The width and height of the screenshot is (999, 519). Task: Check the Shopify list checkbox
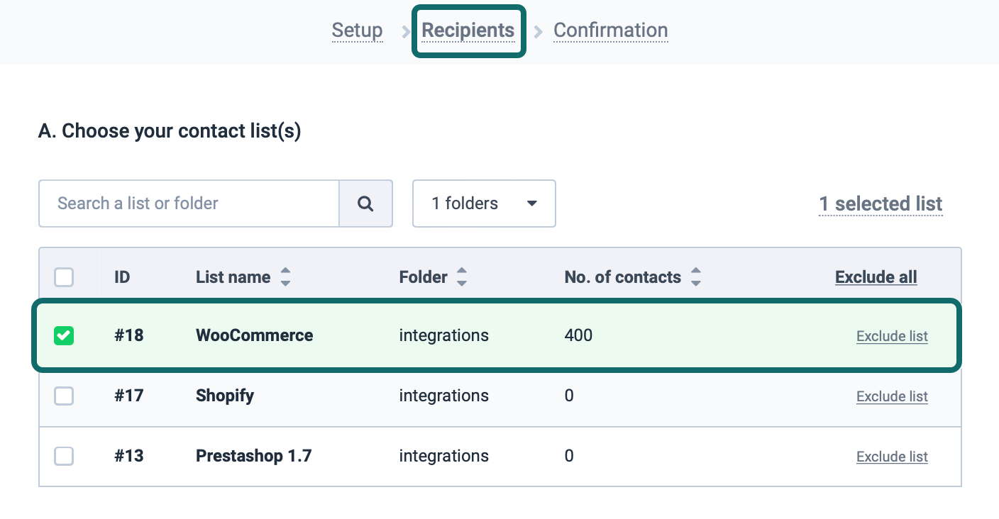pos(64,396)
